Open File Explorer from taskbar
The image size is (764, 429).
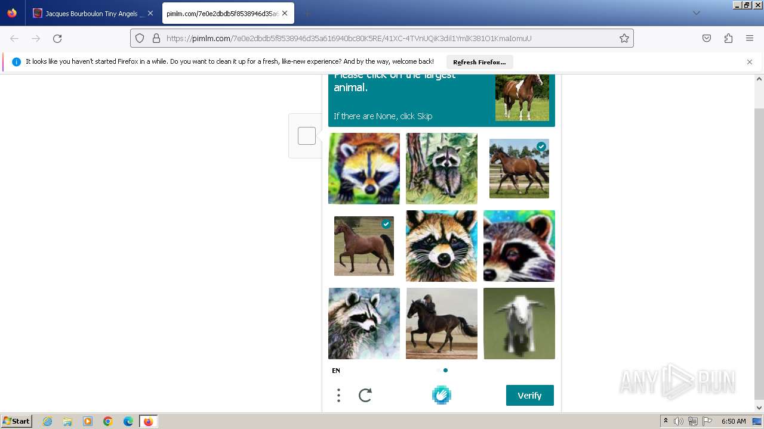67,421
